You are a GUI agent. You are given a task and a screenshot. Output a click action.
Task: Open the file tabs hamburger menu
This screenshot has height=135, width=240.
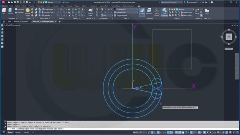coord(4,22)
